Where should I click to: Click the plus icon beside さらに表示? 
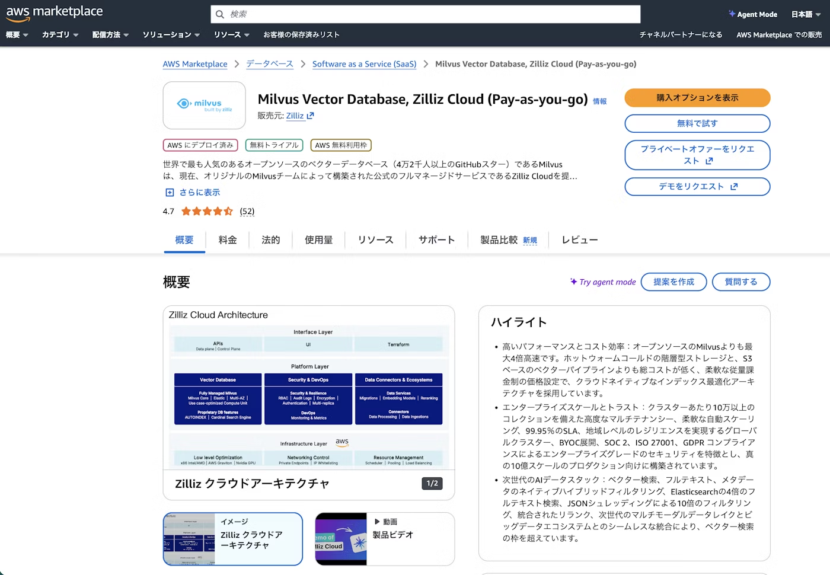click(170, 192)
